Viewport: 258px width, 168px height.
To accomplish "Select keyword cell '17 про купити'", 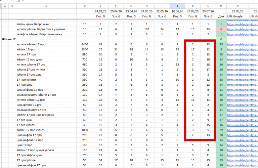I will pyautogui.click(x=46, y=80).
